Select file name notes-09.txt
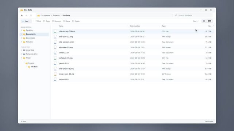The image size is (234, 131). click(x=64, y=79)
